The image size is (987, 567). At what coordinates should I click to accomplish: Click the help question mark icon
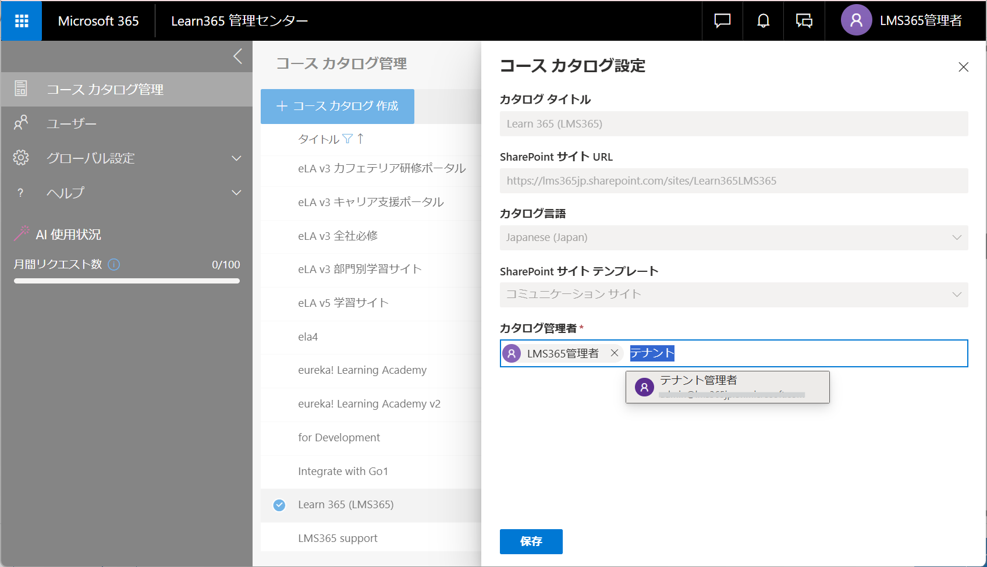[20, 193]
